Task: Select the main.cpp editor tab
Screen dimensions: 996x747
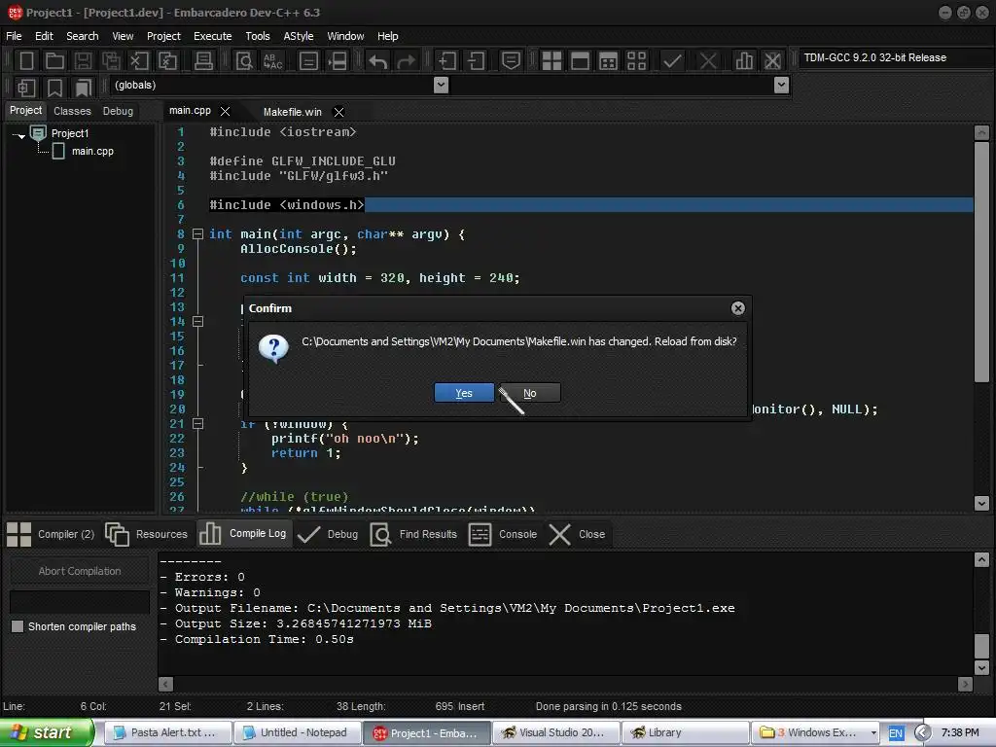Action: click(190, 111)
